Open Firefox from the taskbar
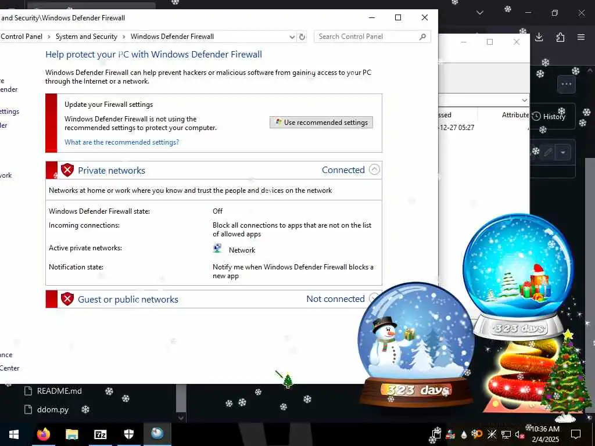 pos(43,434)
